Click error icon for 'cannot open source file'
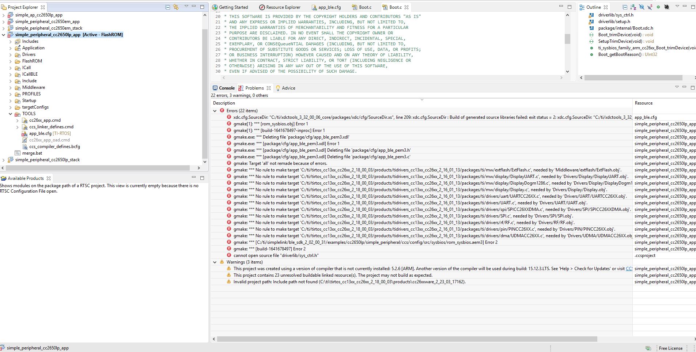The width and height of the screenshot is (696, 352). 229,256
